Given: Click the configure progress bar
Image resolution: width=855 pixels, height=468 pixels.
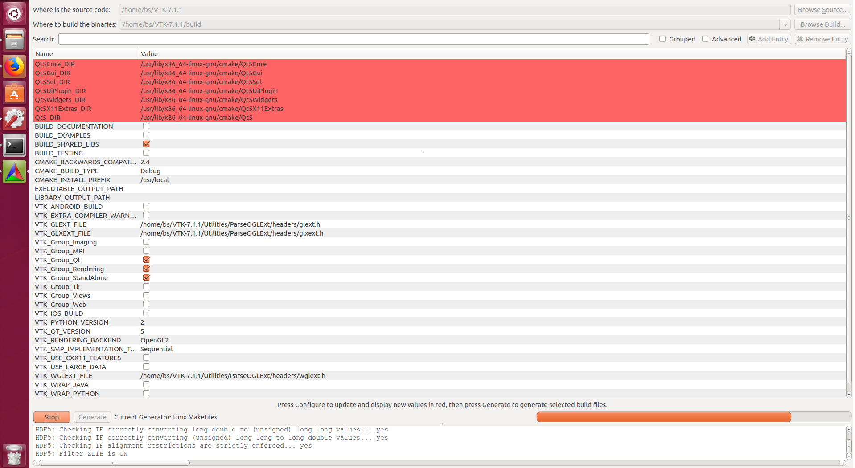Looking at the screenshot, I should pos(694,417).
